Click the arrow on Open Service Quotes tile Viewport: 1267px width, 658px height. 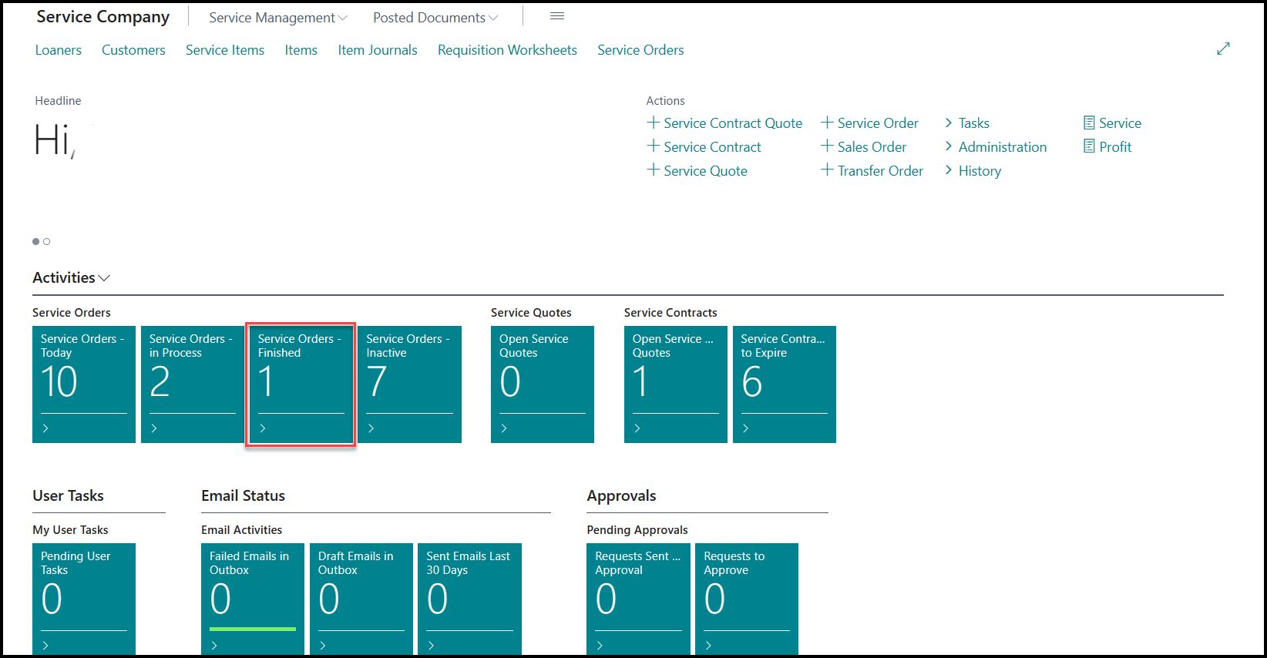(504, 428)
